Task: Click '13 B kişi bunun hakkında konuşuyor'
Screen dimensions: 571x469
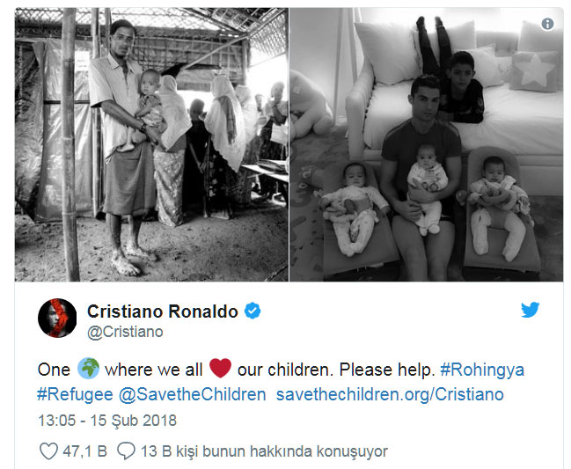Action: [x=264, y=451]
